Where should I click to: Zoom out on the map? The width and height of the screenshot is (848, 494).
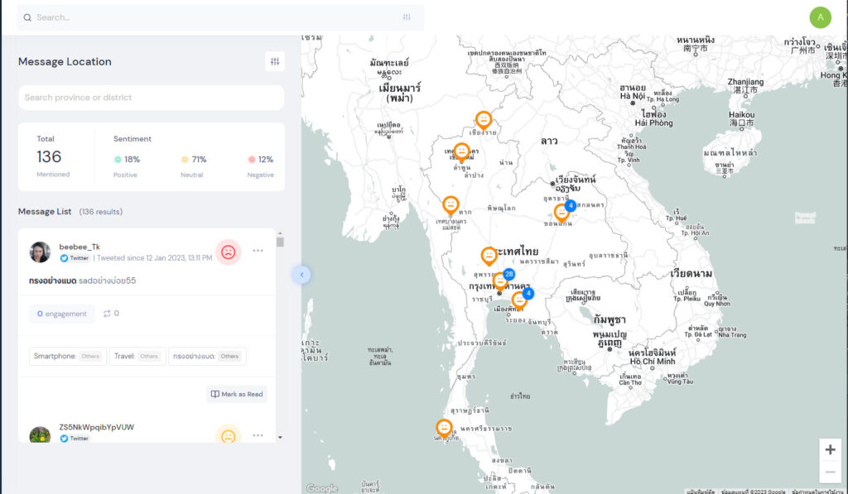[830, 472]
